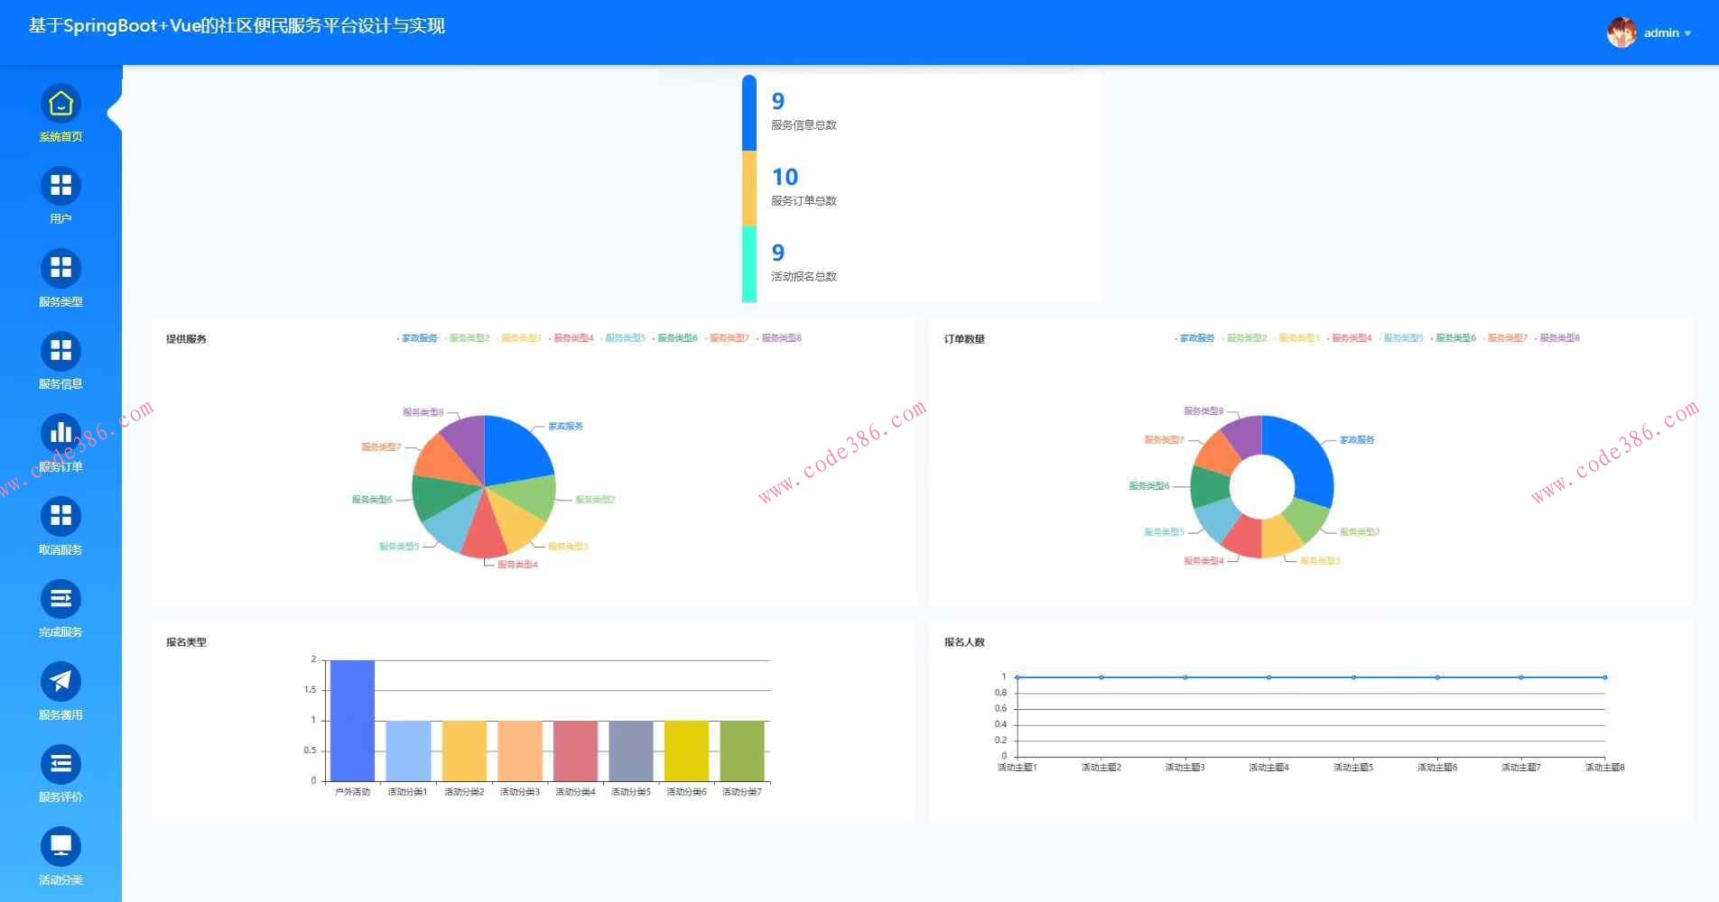
Task: Expand the admin user dropdown arrow
Action: [x=1687, y=33]
